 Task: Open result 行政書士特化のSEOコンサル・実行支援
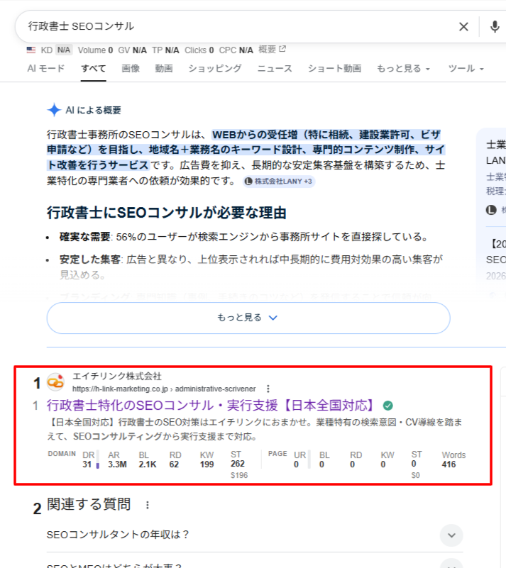click(x=211, y=406)
